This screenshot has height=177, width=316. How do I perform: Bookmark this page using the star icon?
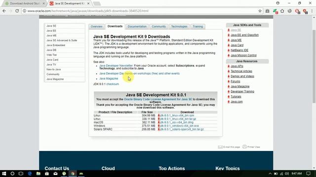(260, 11)
